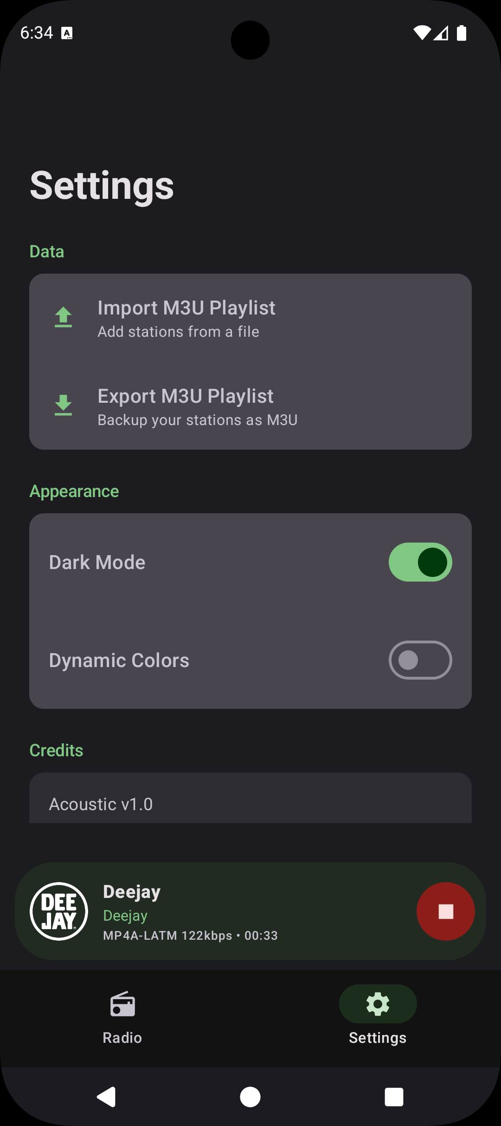Switch to the Radio tab label
Viewport: 501px width, 1126px height.
(x=122, y=1038)
